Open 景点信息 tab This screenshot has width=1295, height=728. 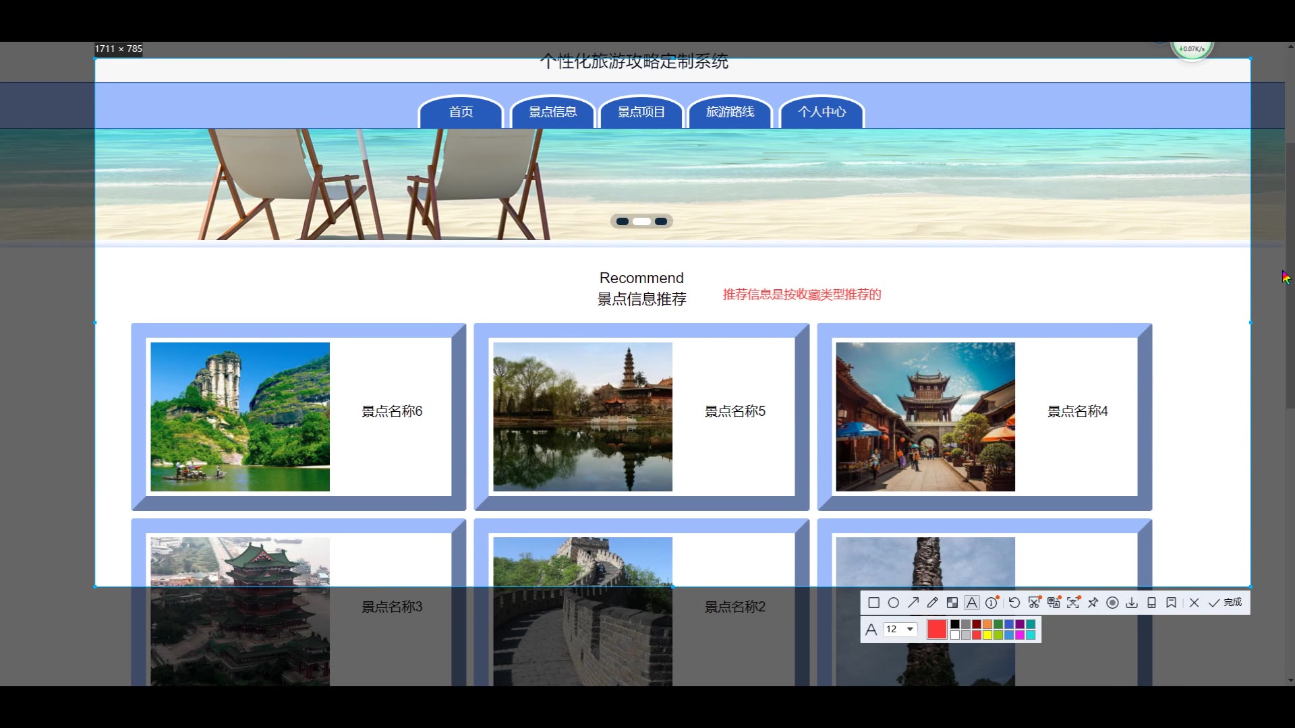[x=552, y=112]
